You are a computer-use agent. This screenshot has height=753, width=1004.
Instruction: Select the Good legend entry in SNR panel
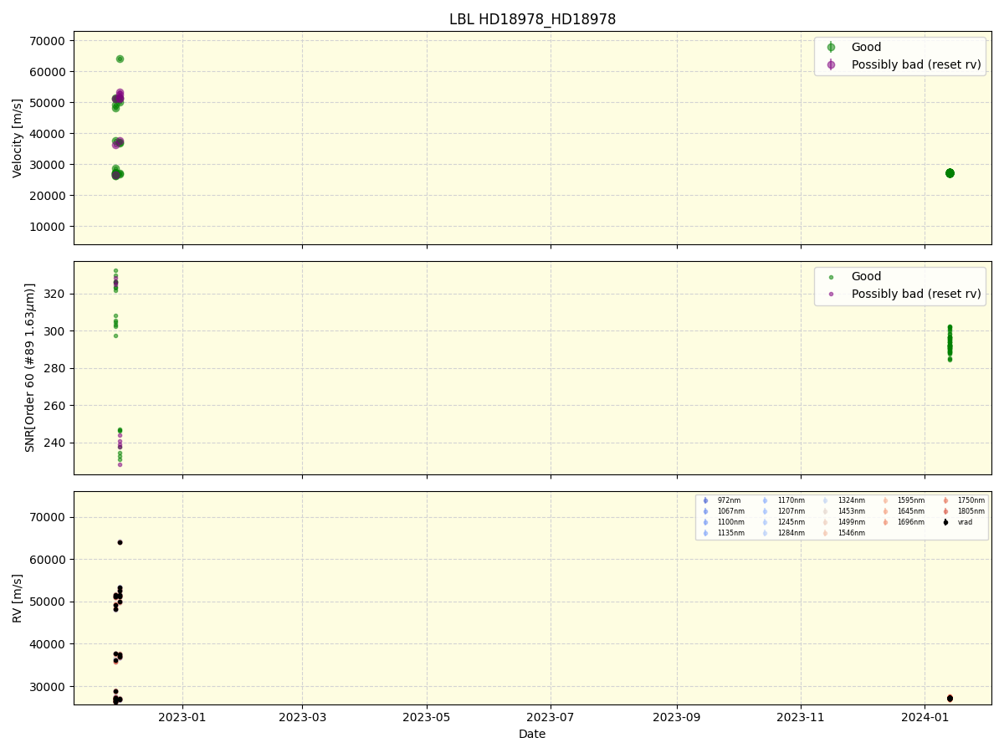(x=866, y=276)
